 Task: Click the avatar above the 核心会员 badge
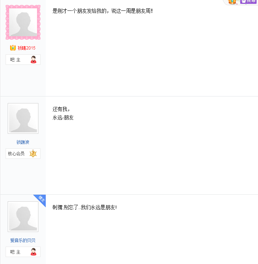click(x=23, y=118)
